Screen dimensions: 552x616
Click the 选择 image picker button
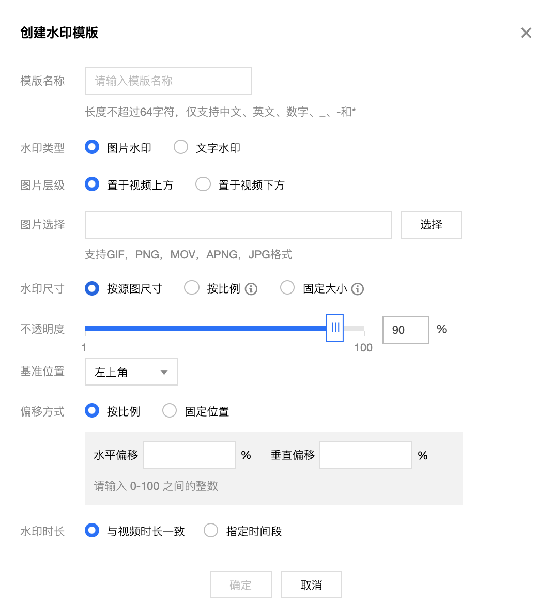coord(431,225)
